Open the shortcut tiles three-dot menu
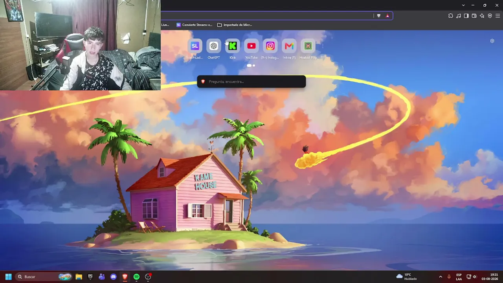The image size is (503, 283). [322, 46]
